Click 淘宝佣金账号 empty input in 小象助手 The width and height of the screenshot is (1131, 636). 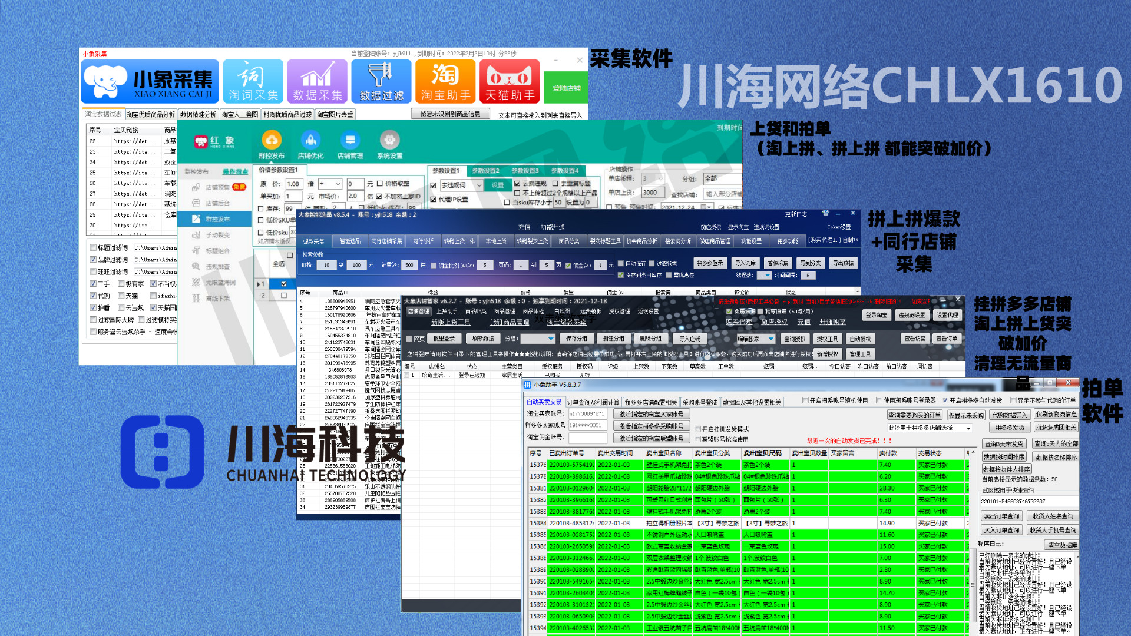pos(587,438)
